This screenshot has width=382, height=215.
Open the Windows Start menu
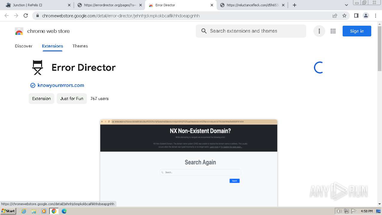coord(8,211)
